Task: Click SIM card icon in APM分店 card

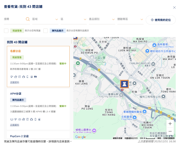Action: (x=39, y=119)
